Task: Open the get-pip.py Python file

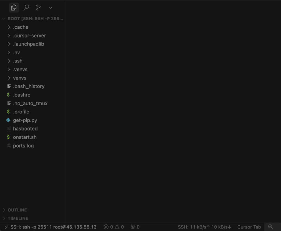Action: (x=25, y=120)
